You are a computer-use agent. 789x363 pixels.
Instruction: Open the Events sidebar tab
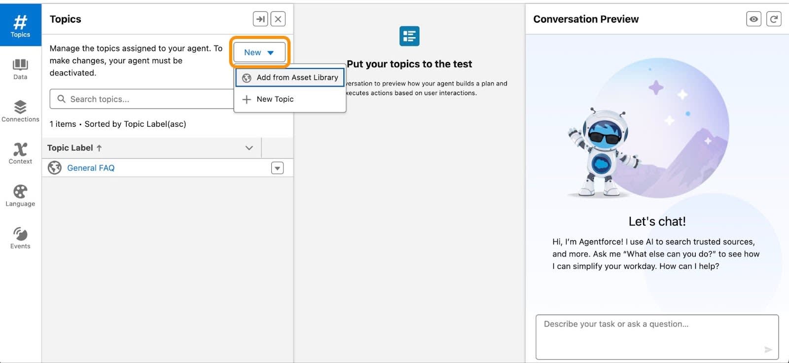pyautogui.click(x=20, y=238)
